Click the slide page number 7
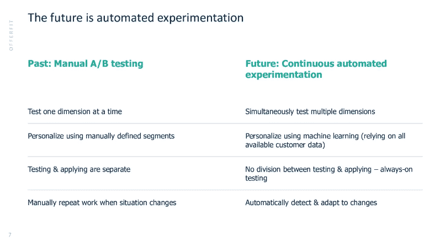 (10, 235)
